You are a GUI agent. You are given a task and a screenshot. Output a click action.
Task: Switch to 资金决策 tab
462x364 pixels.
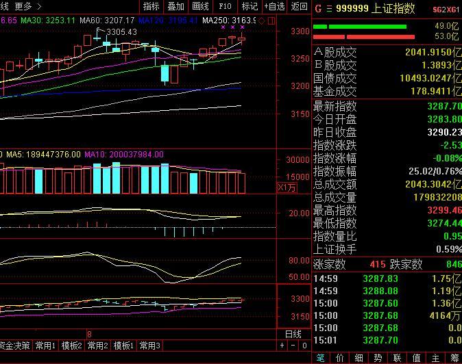[x=15, y=346]
